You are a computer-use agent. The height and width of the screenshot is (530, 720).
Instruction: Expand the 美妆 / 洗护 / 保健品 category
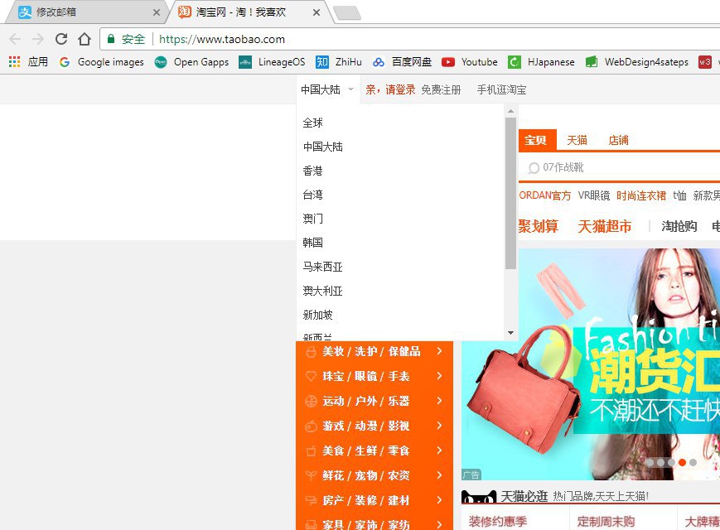pos(374,351)
